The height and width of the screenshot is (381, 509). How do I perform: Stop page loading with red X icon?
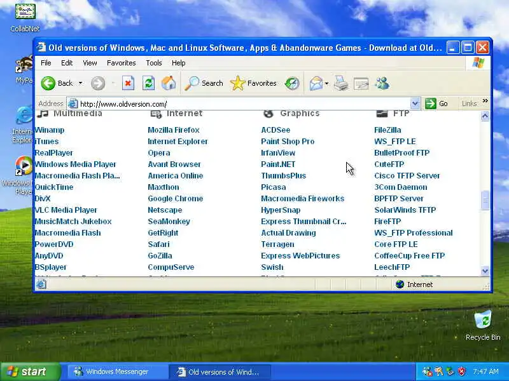[x=129, y=83]
